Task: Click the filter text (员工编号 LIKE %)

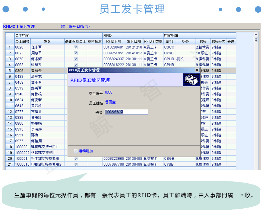Action: pyautogui.click(x=75, y=27)
